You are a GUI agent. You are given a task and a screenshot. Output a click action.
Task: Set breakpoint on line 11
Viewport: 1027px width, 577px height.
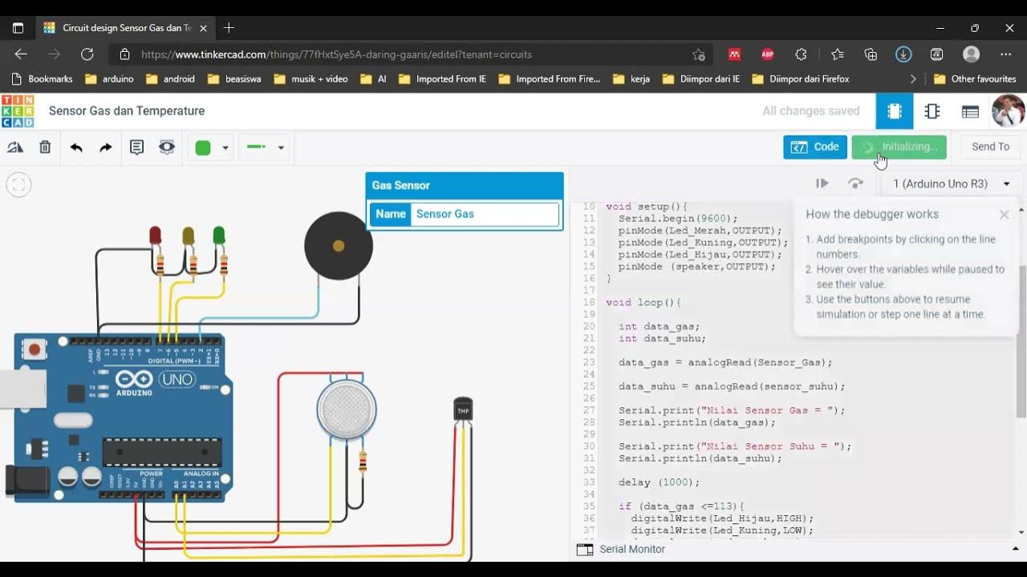point(589,218)
